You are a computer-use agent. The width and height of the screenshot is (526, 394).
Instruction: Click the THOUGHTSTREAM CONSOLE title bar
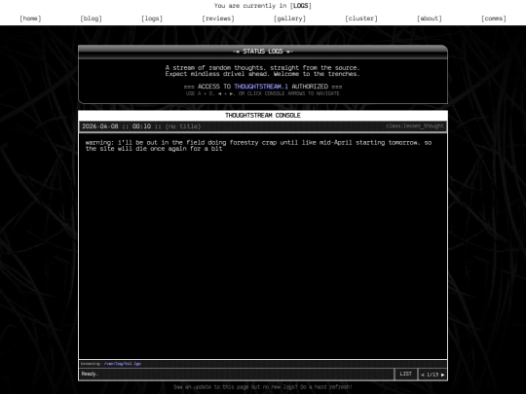pos(263,115)
